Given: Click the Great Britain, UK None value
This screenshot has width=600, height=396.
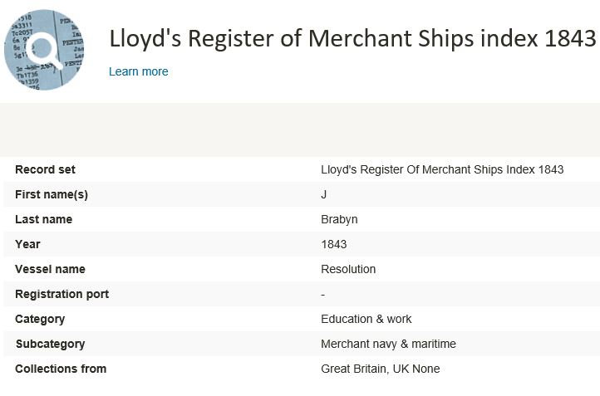Looking at the screenshot, I should pos(381,369).
